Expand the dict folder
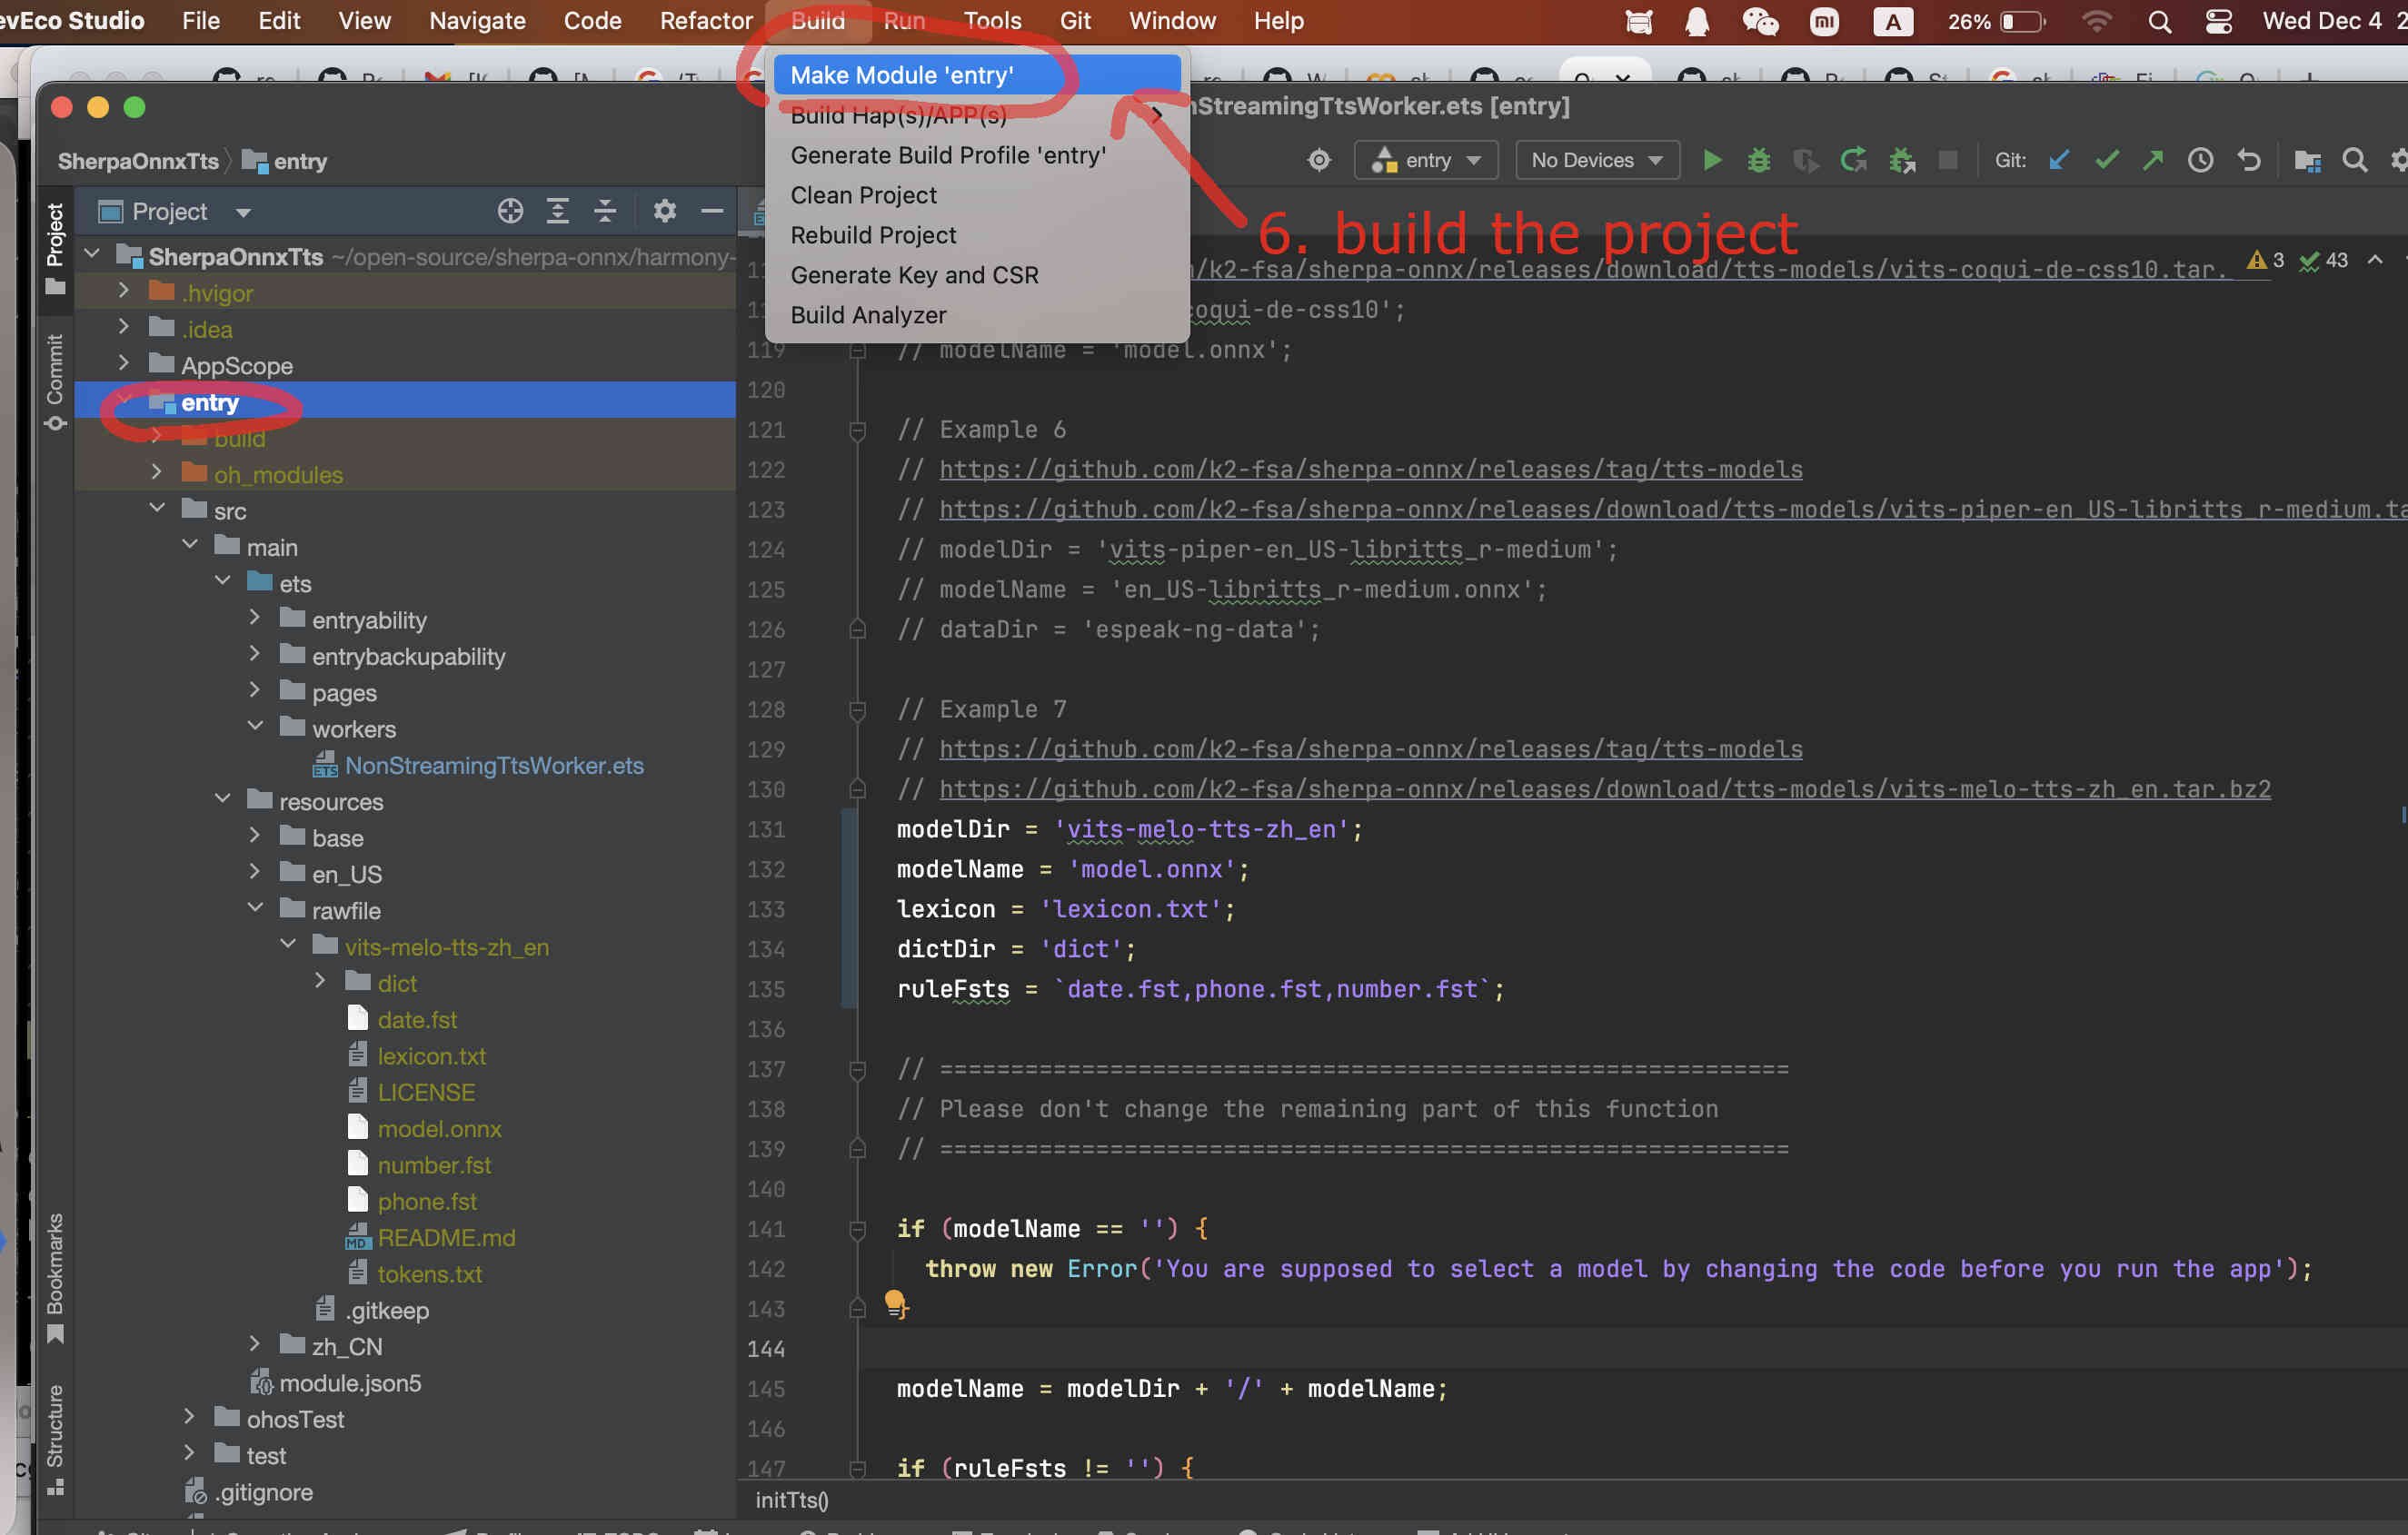The image size is (2408, 1535). click(320, 981)
